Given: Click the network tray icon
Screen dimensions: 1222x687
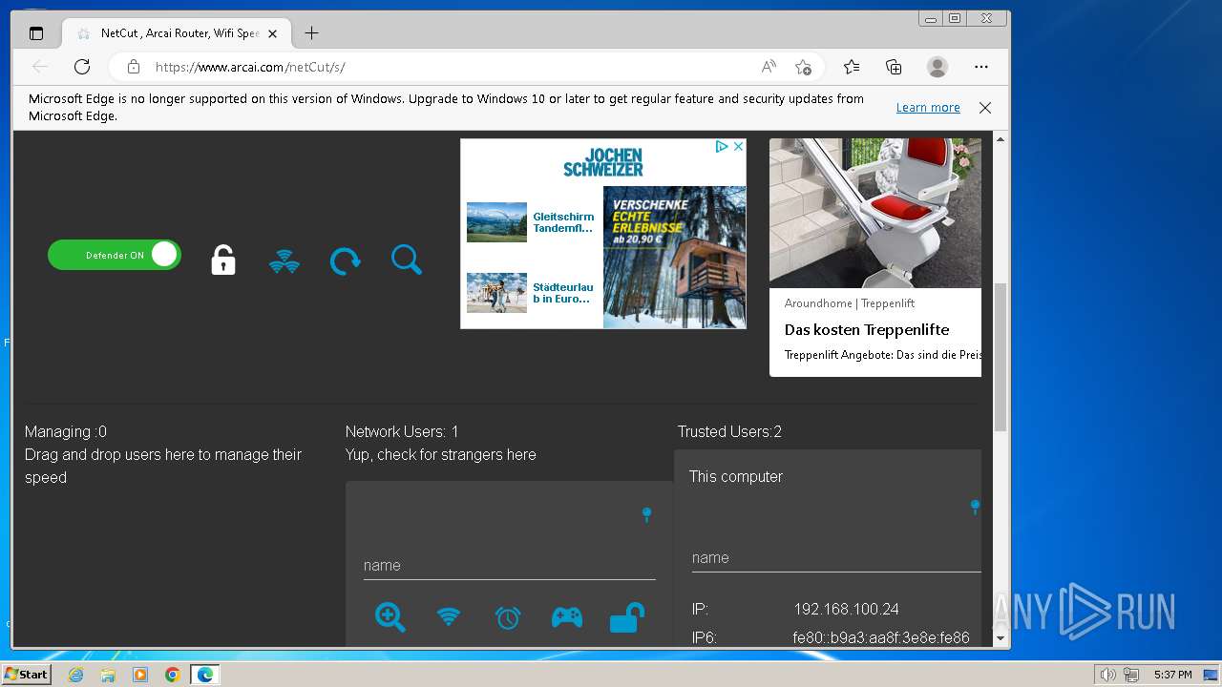Looking at the screenshot, I should pos(1131,675).
